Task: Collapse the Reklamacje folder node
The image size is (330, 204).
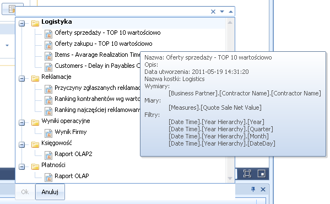Action: tap(21, 78)
